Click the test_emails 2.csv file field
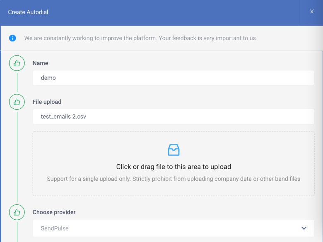Screen dimensions: 323x242 coord(174,117)
